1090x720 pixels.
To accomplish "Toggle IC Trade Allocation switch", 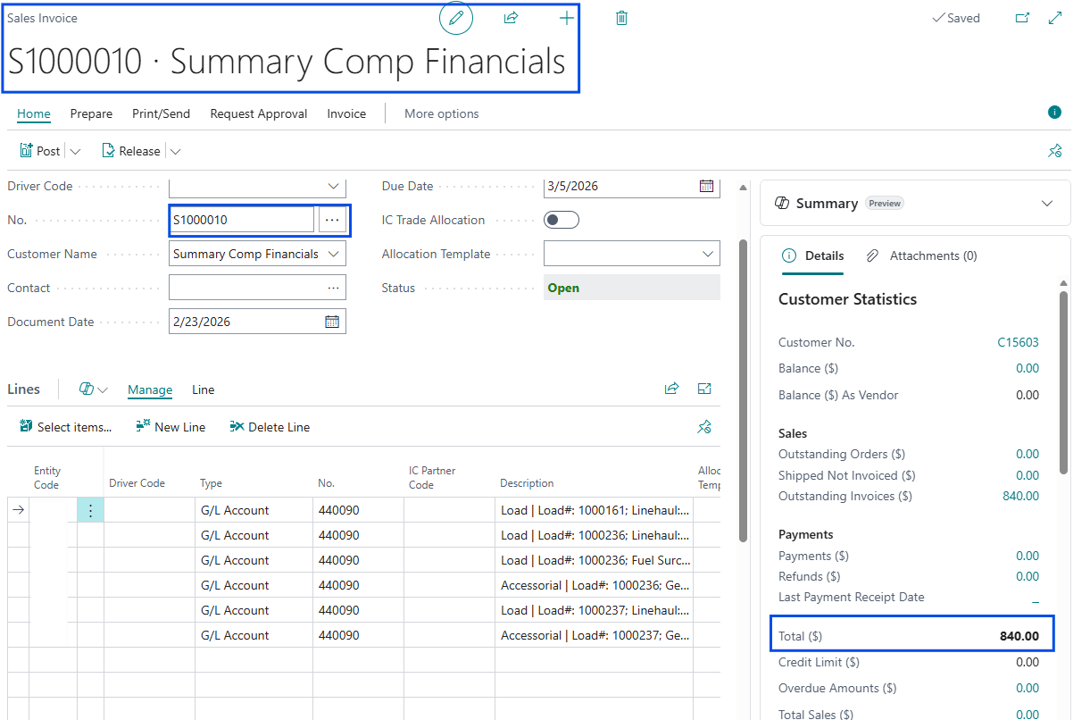I will [562, 220].
